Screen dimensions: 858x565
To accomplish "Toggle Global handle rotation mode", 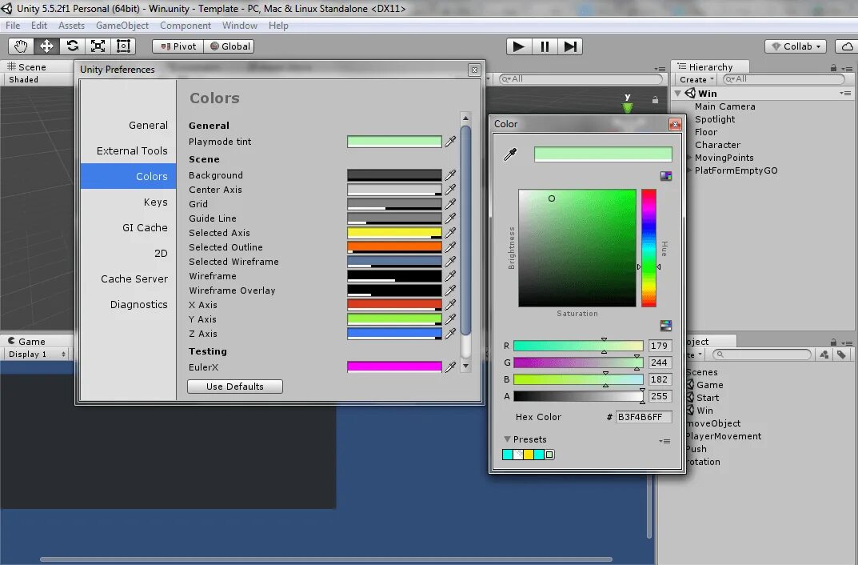I will [x=229, y=46].
